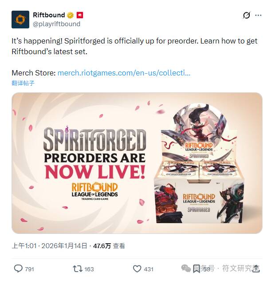Open the merch.riotgames.com store link

[x=124, y=73]
